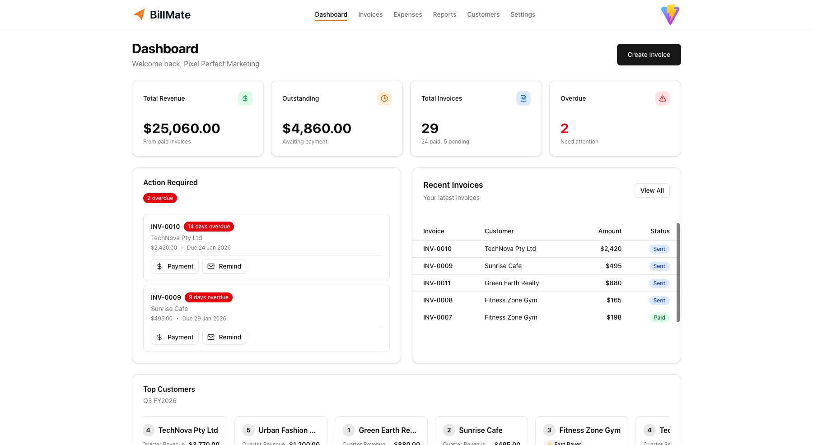
Task: Switch to the Invoices tab
Action: point(370,14)
